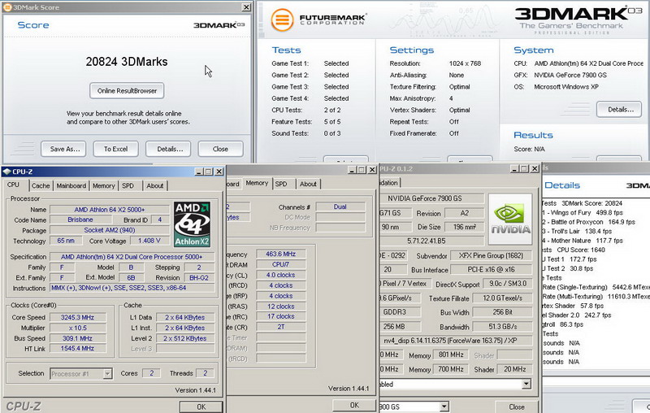Click the Threads count field
650x413 pixels.
pyautogui.click(x=205, y=373)
